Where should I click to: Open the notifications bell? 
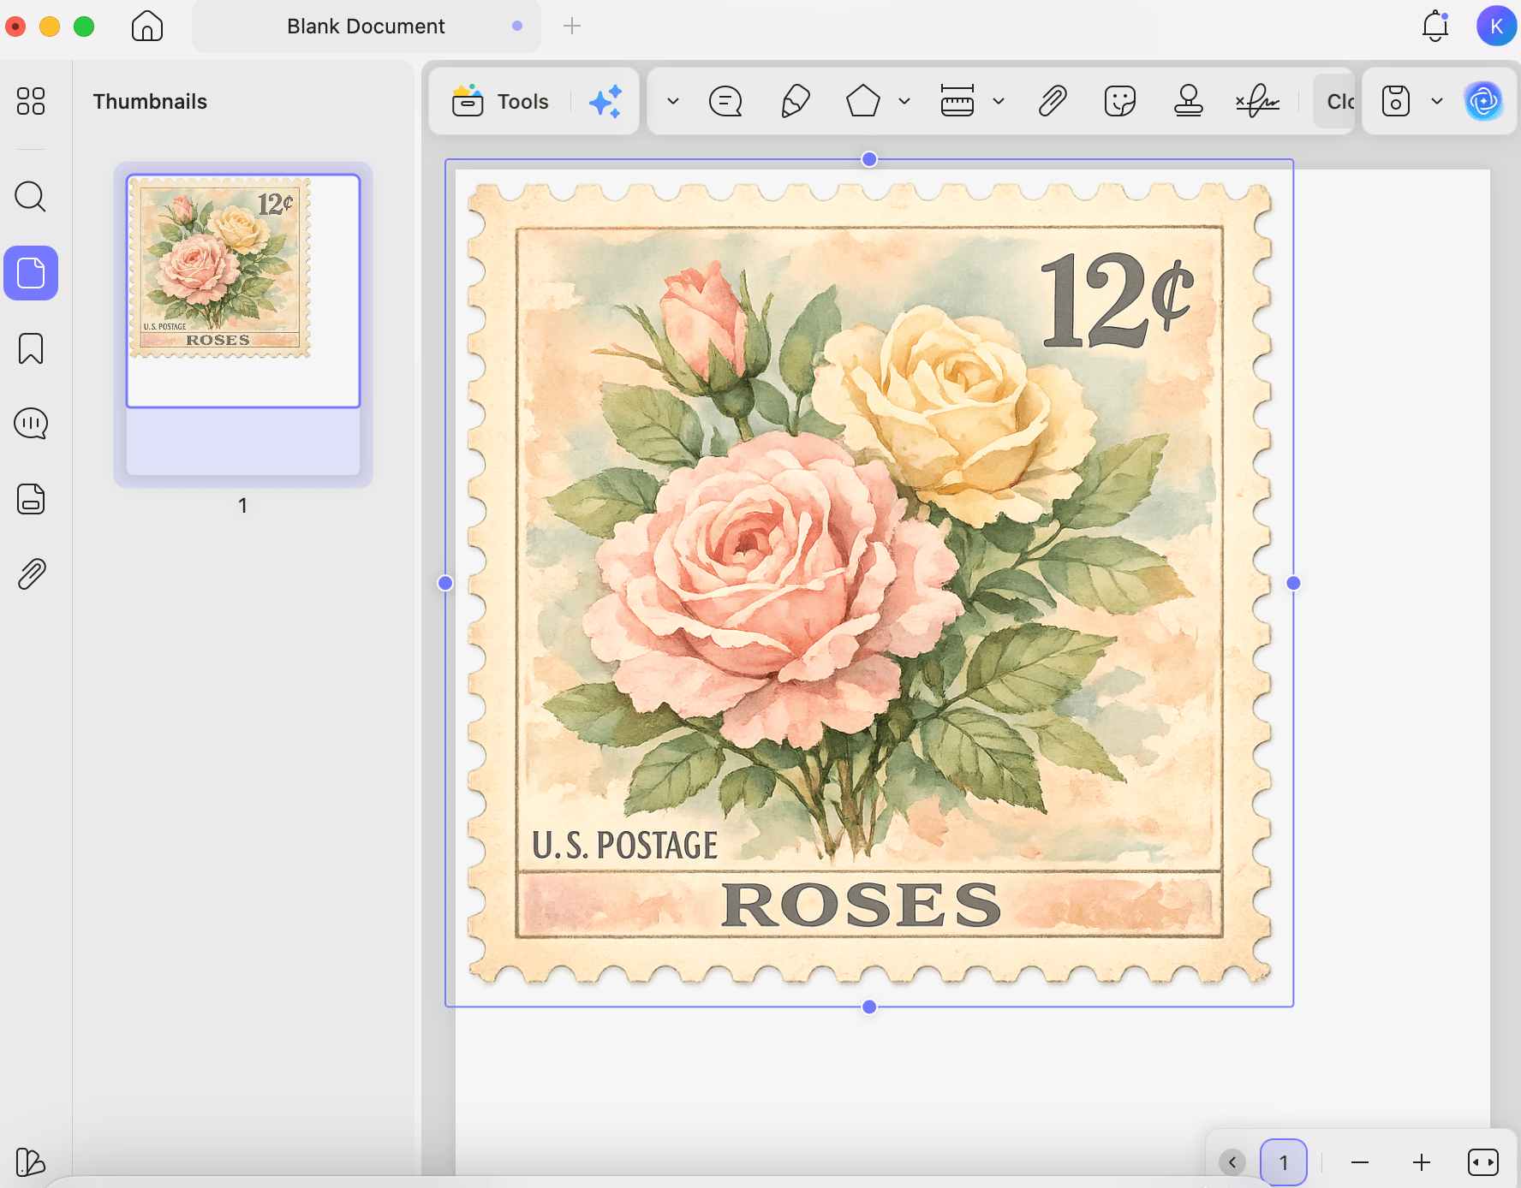coord(1435,26)
